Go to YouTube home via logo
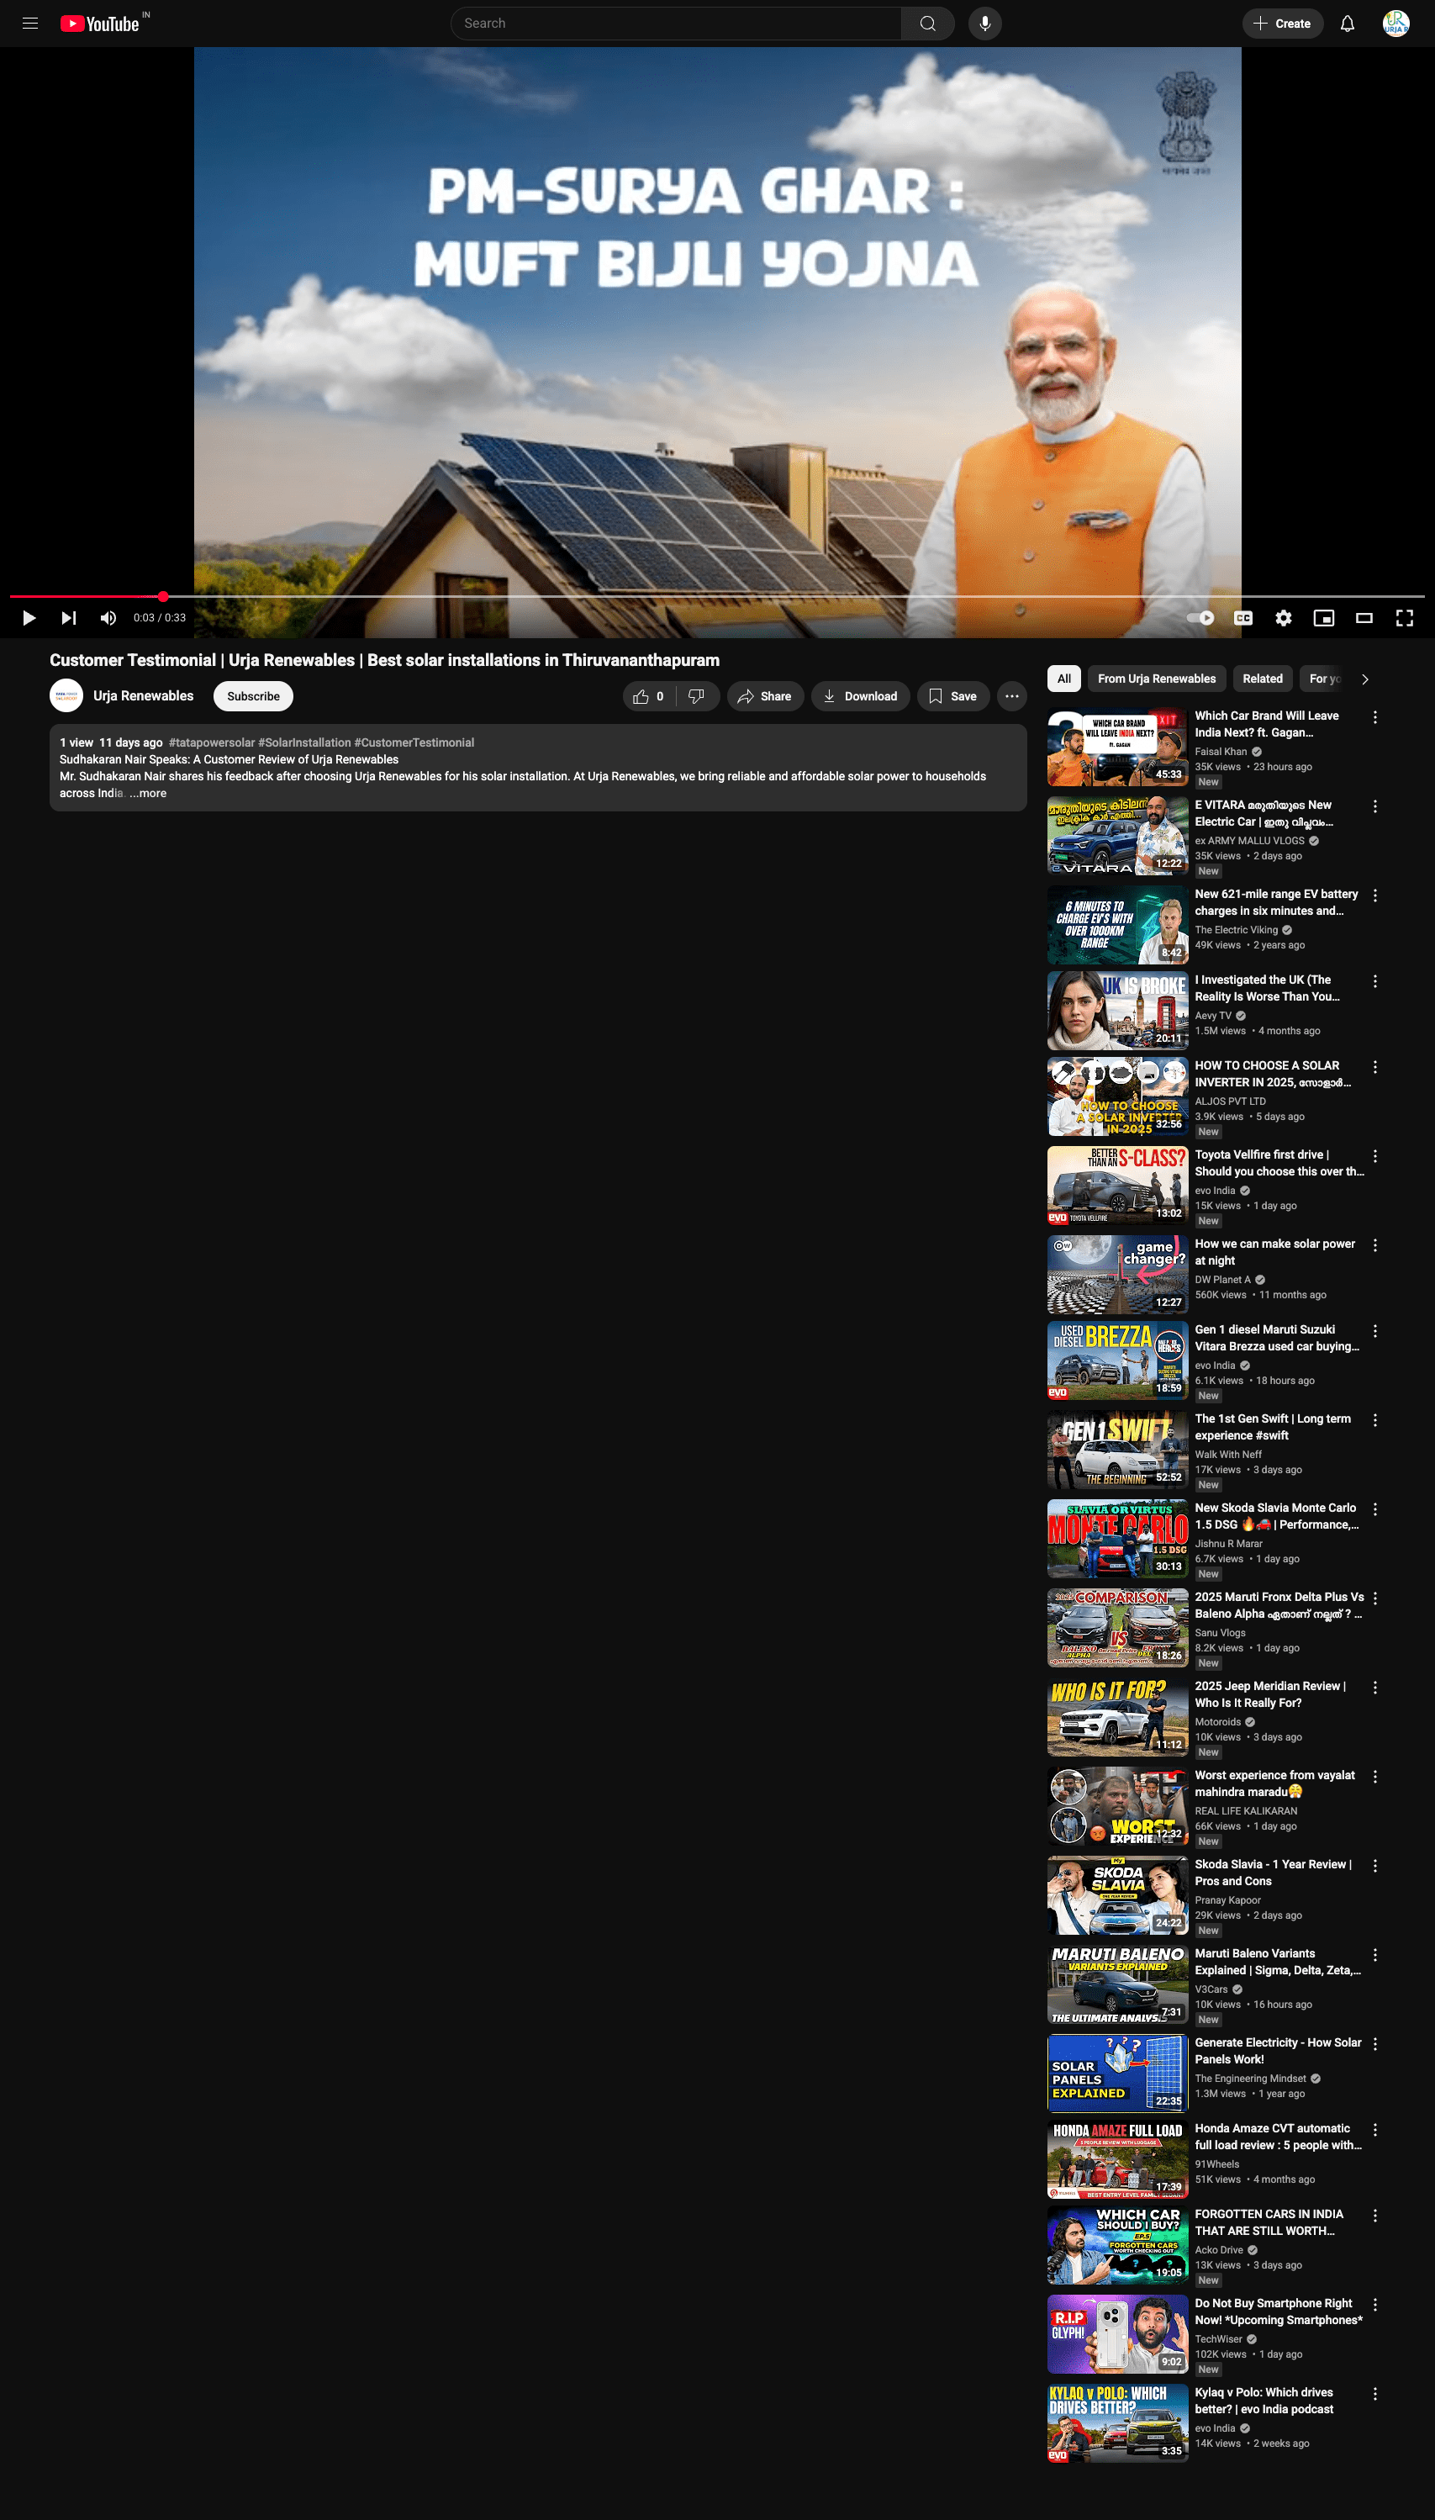The width and height of the screenshot is (1435, 2520). (99, 24)
